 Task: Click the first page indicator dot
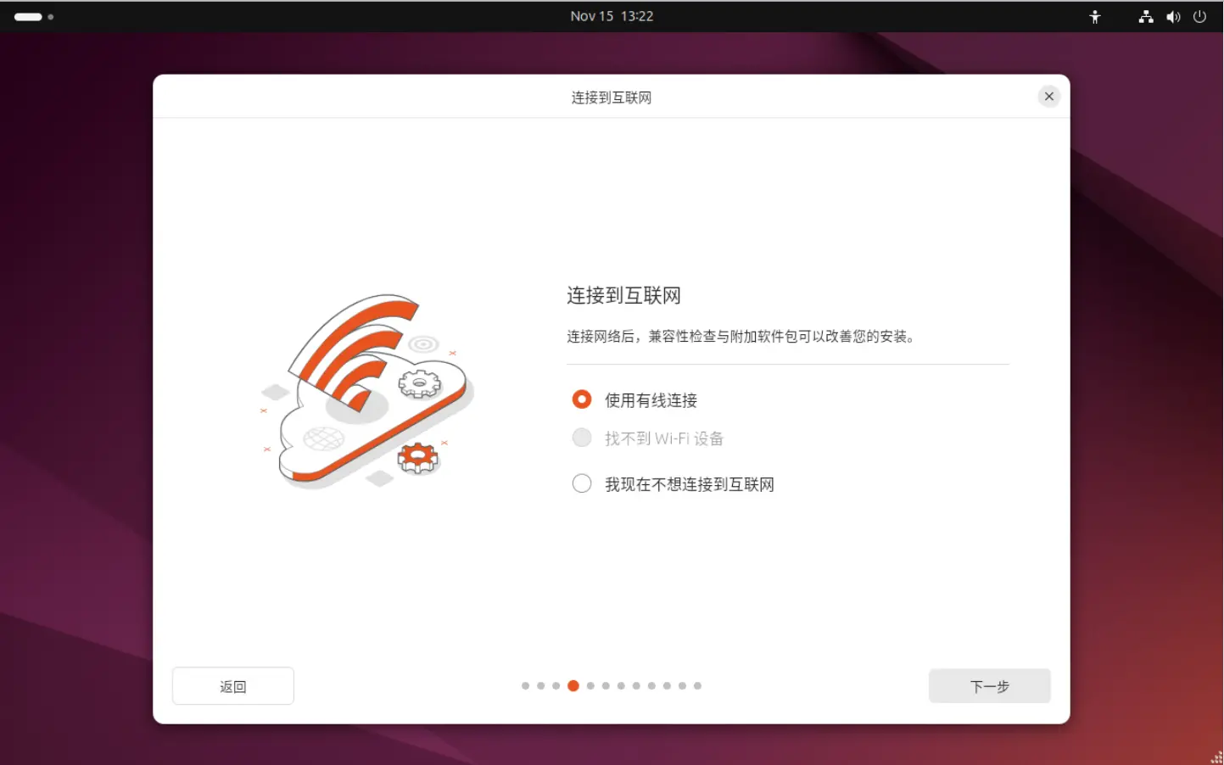[x=525, y=685]
